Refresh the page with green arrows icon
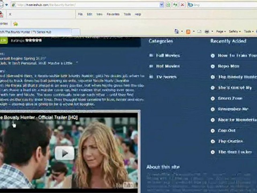This screenshot has width=257, height=193. click(175, 5)
